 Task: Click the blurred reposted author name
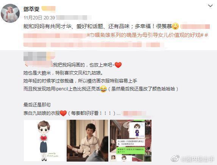pyautogui.click(x=39, y=56)
